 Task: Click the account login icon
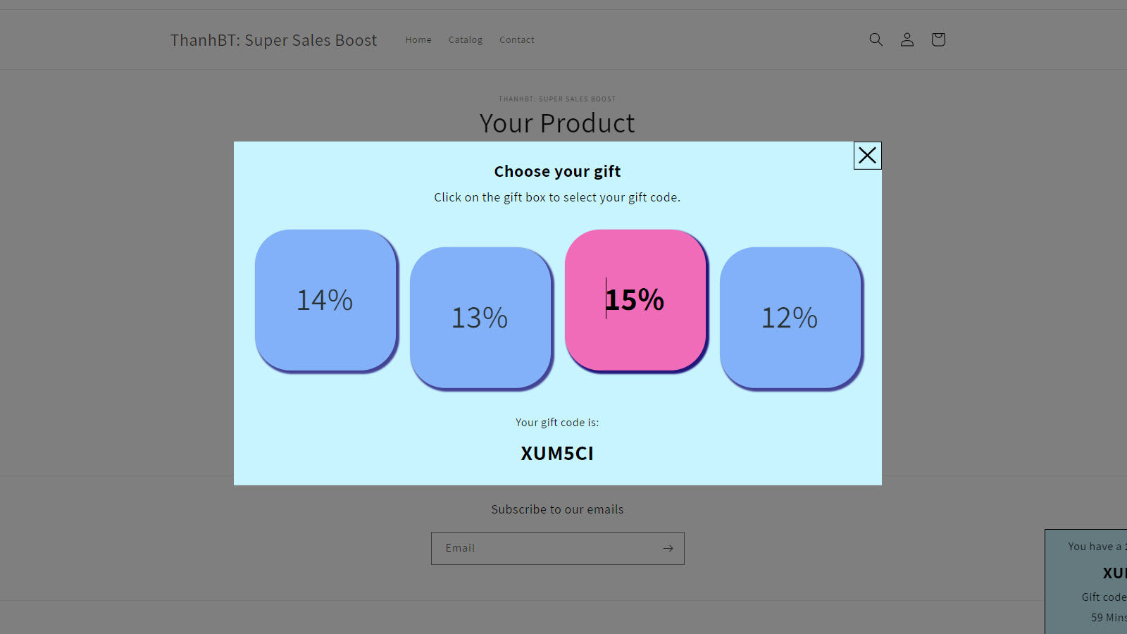(x=907, y=39)
